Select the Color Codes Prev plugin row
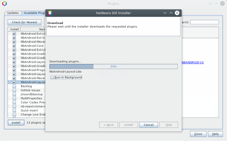227x141 pixels. click(x=27, y=102)
